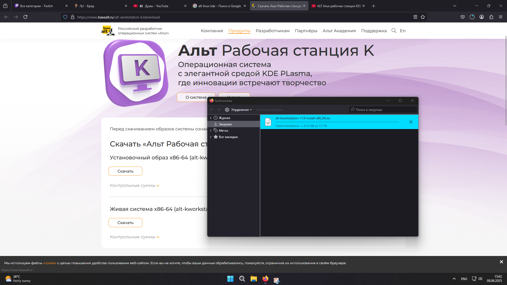
Task: Open reader view icon in address bar
Action: coord(415,17)
